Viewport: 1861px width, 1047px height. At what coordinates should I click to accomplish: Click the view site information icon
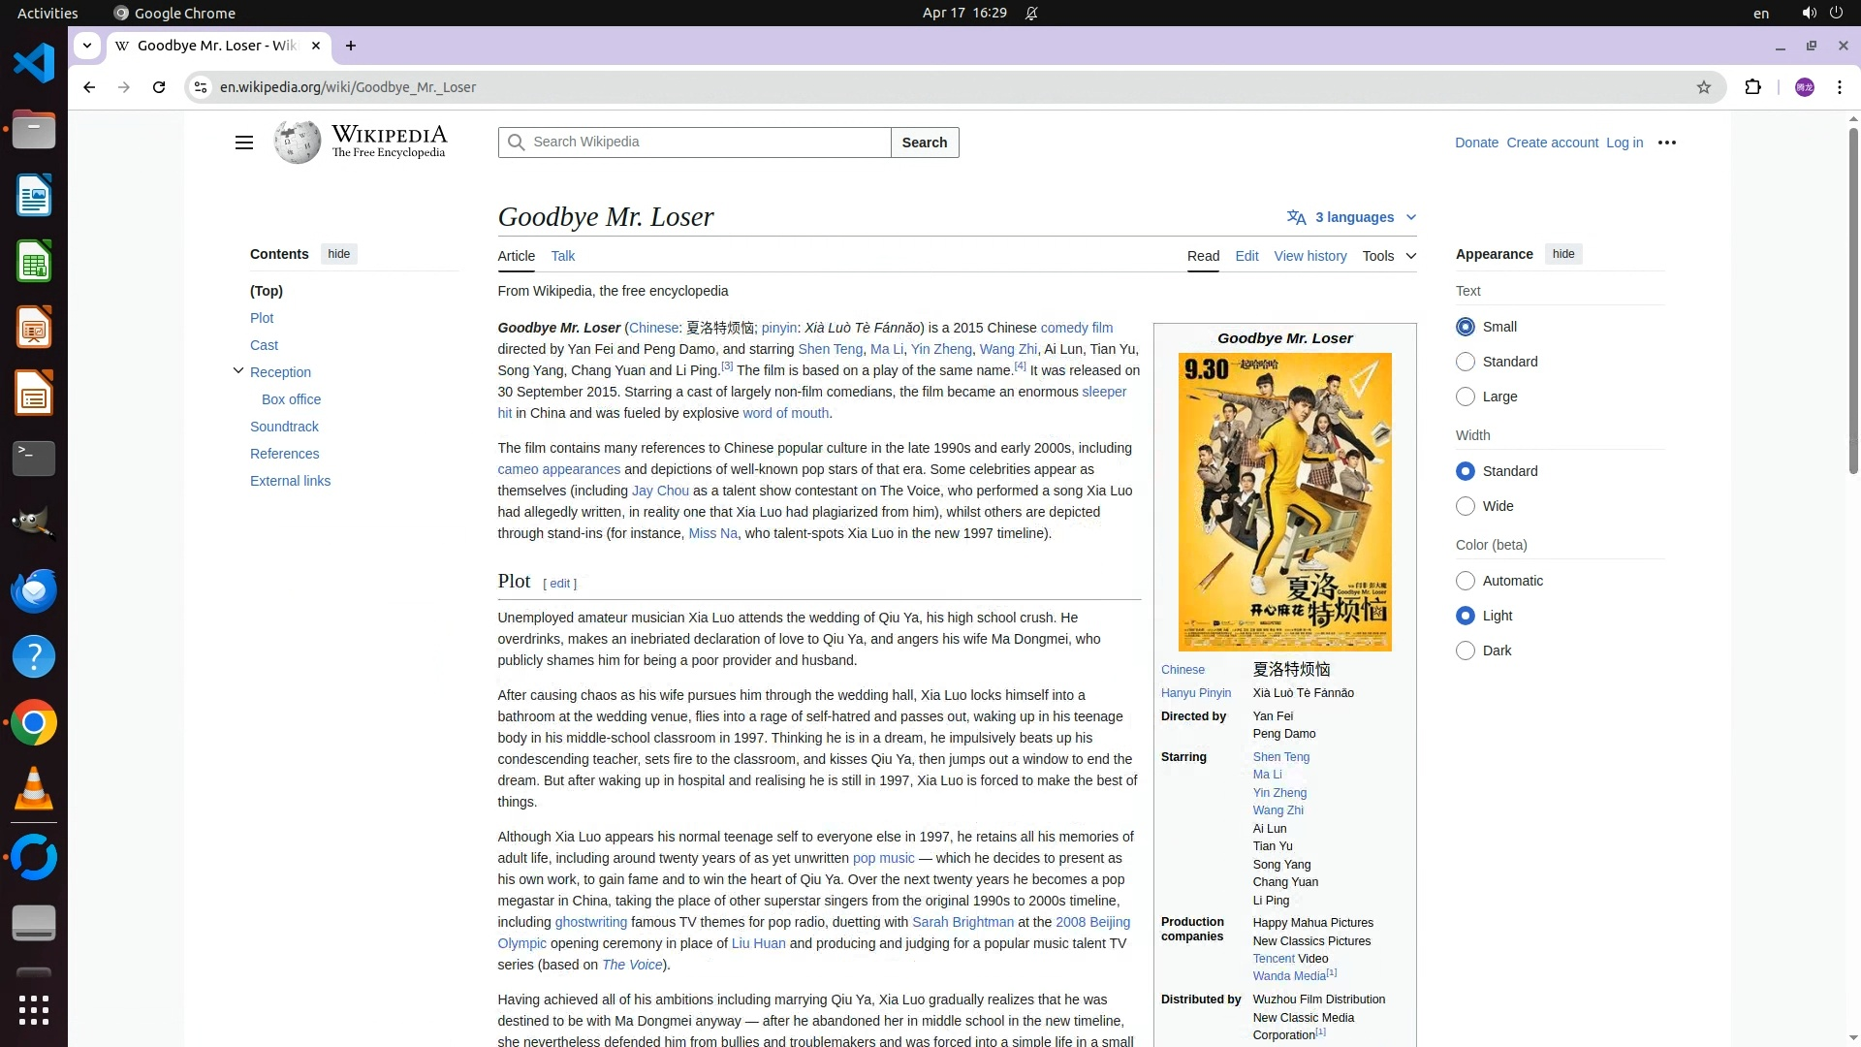tap(201, 87)
